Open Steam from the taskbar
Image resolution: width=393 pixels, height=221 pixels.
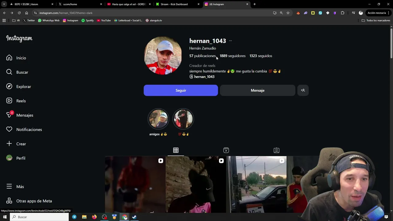134,217
